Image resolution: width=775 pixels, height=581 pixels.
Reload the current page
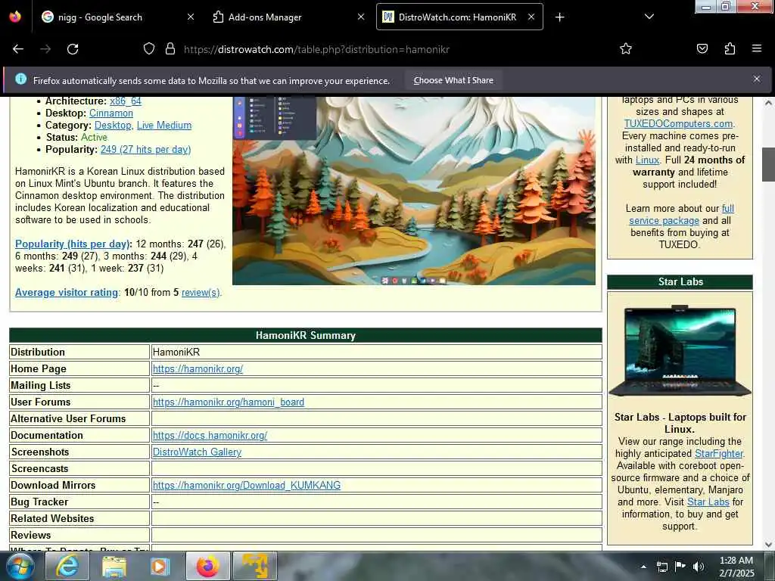[x=73, y=49]
